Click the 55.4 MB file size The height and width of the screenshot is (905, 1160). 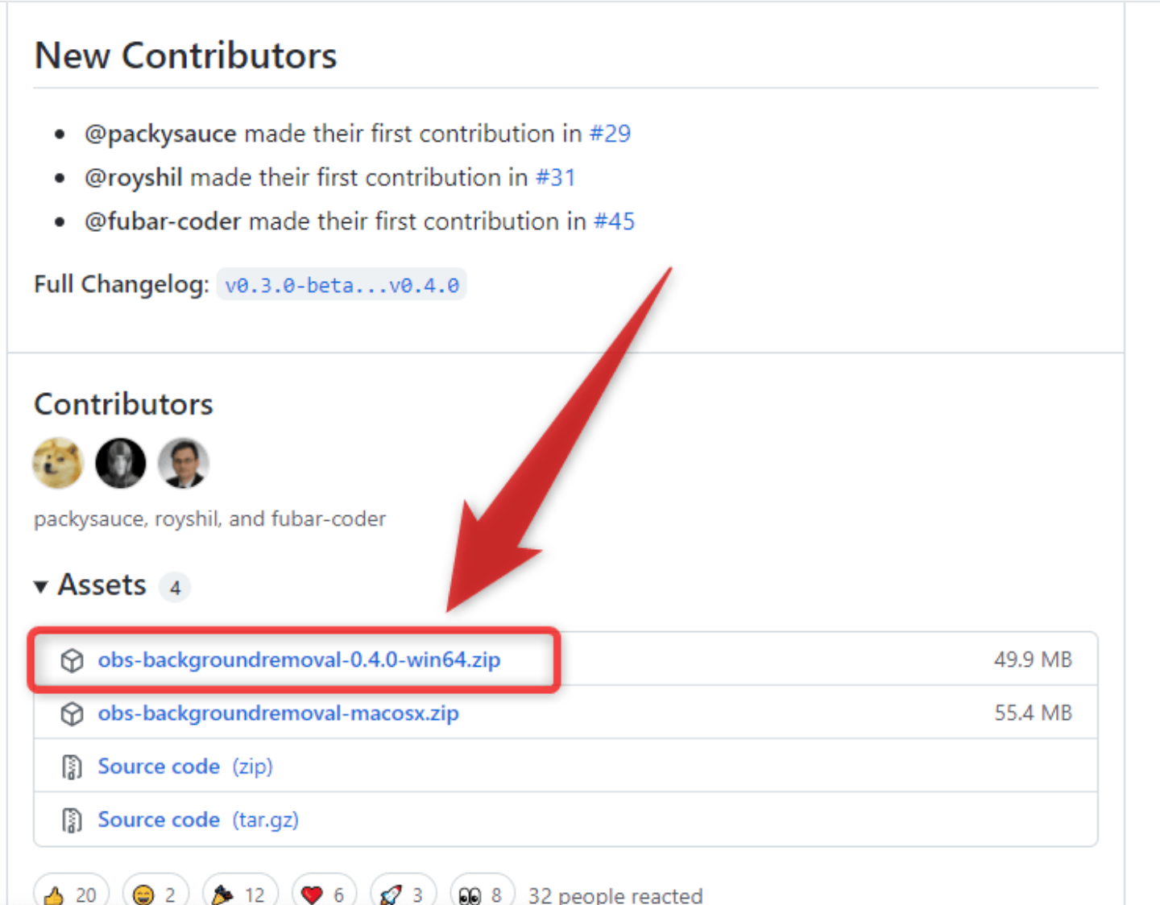coord(1033,713)
